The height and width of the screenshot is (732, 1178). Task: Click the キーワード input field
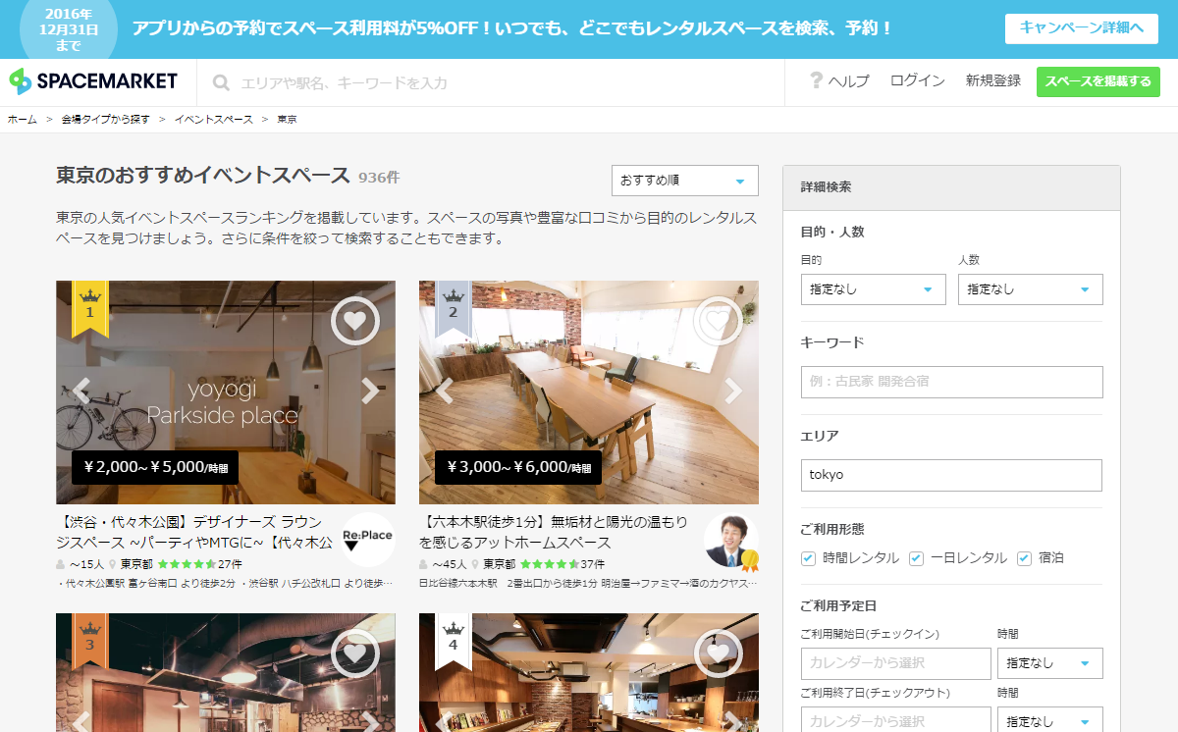tap(952, 382)
